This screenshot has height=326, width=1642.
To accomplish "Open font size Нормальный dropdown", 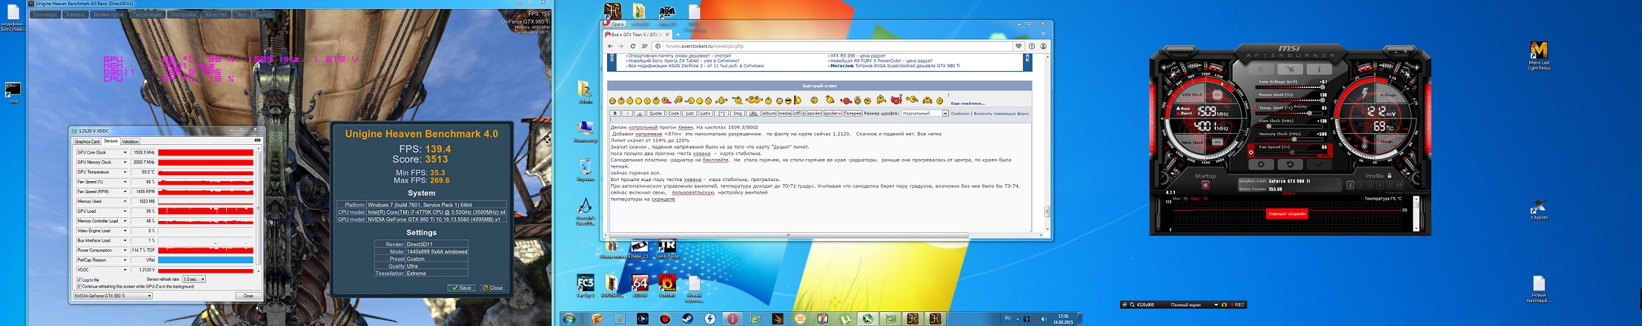I will (924, 113).
